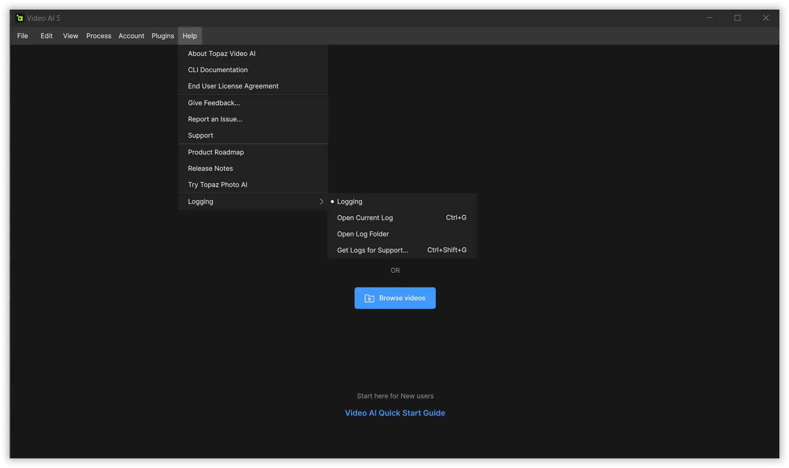Image resolution: width=789 pixels, height=468 pixels.
Task: Open the File menu
Action: point(23,36)
